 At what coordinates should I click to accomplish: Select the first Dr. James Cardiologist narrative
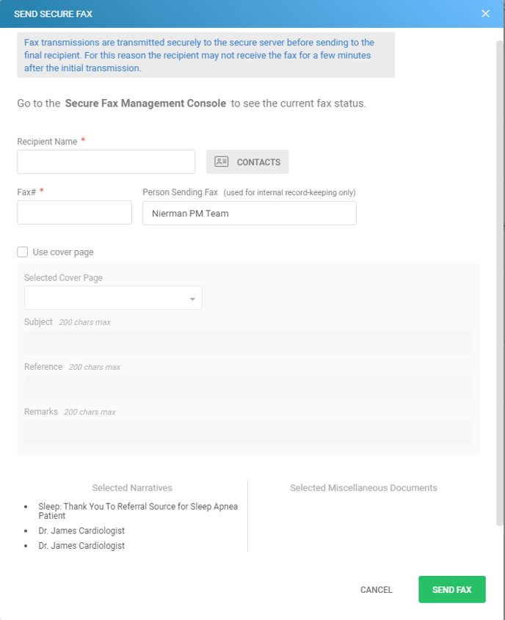(x=81, y=530)
